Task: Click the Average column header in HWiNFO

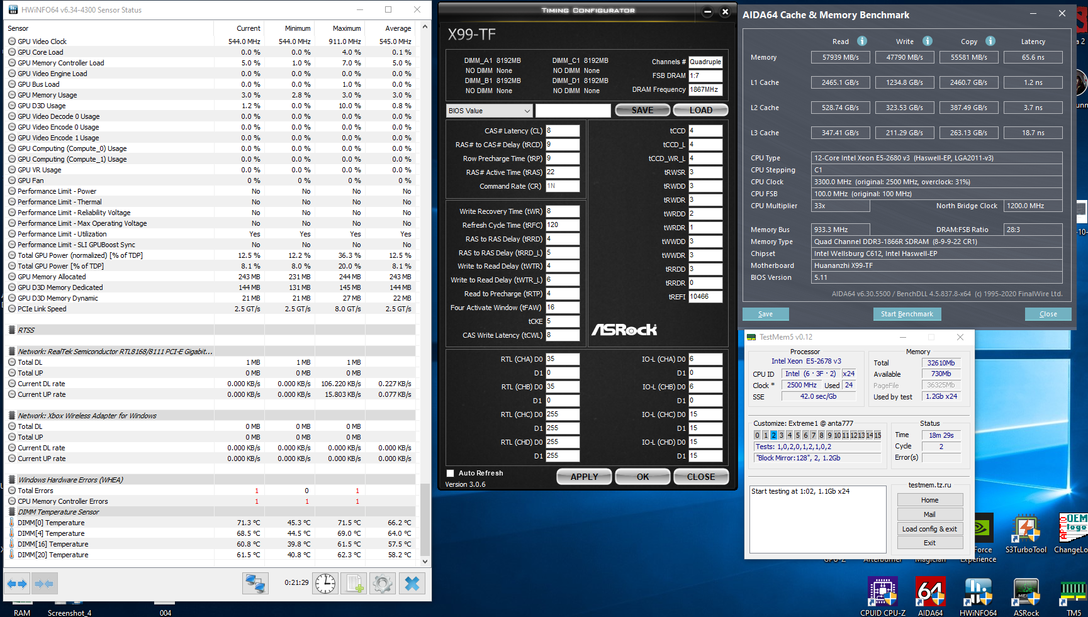Action: click(x=398, y=28)
